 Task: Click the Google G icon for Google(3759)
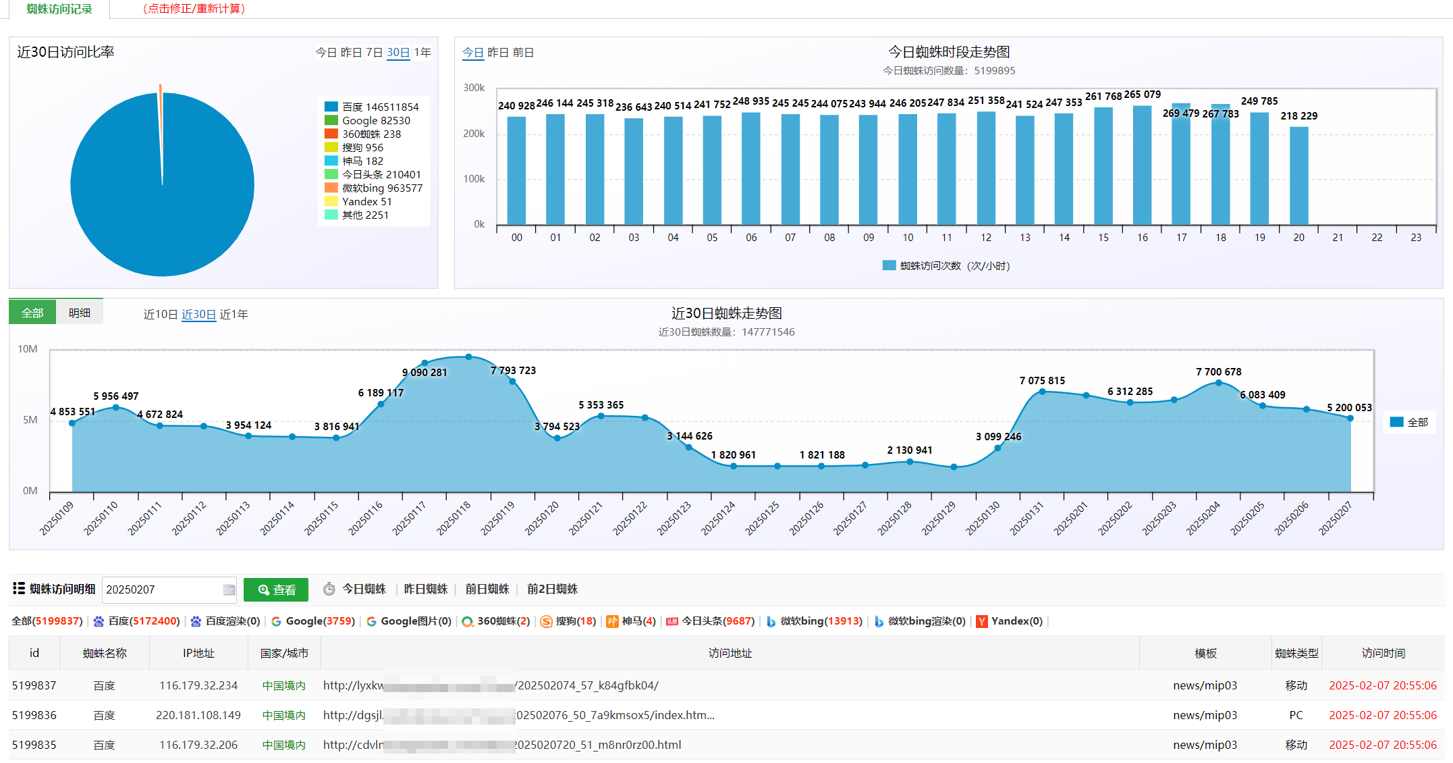(x=276, y=621)
